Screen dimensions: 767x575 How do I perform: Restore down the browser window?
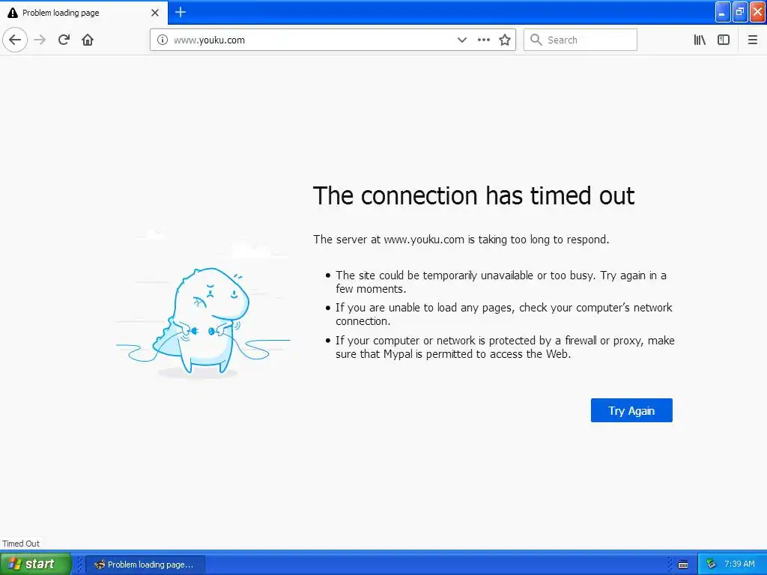pyautogui.click(x=740, y=12)
